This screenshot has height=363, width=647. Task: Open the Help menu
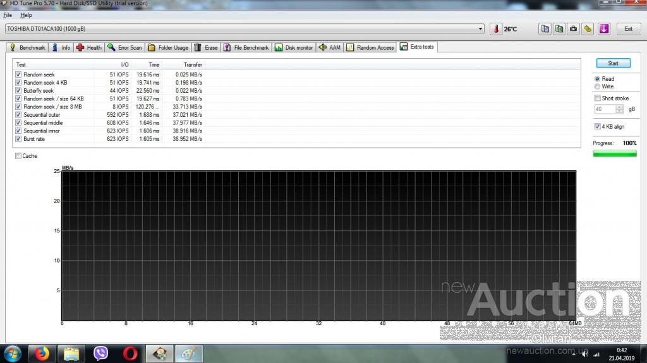26,15
